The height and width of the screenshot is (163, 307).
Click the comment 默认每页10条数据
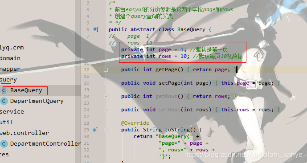(x=218, y=56)
